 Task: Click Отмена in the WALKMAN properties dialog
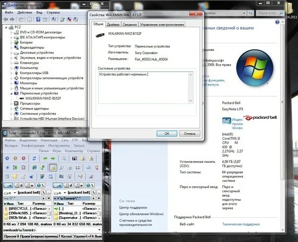[x=190, y=134]
